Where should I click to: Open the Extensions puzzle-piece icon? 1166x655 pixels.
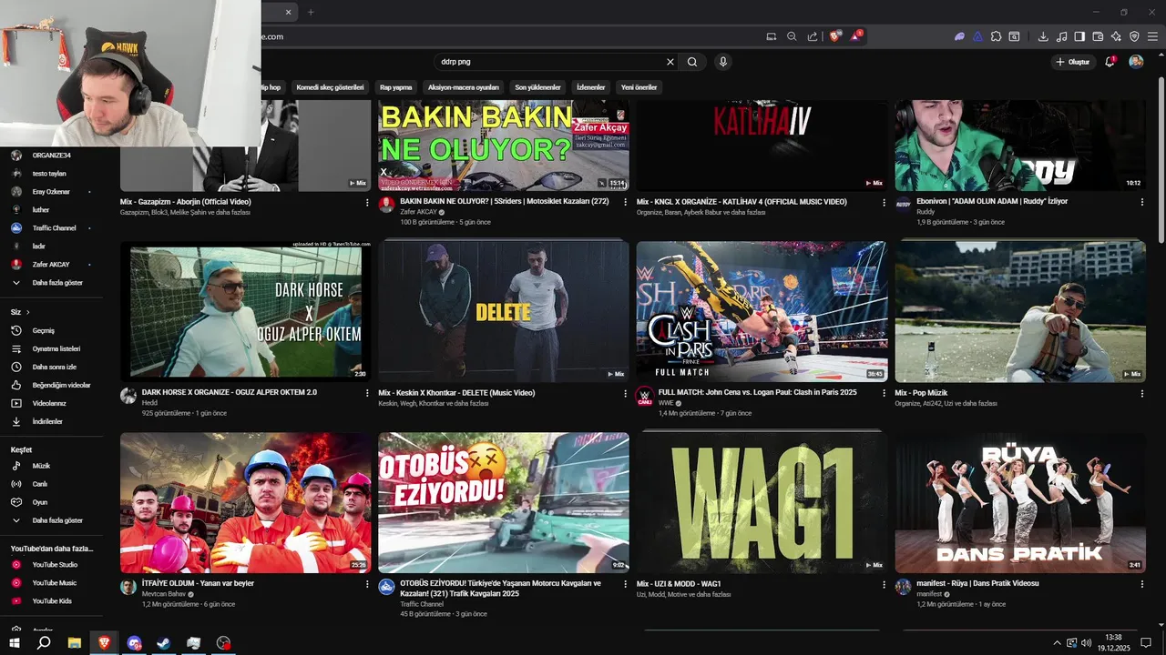pyautogui.click(x=996, y=36)
